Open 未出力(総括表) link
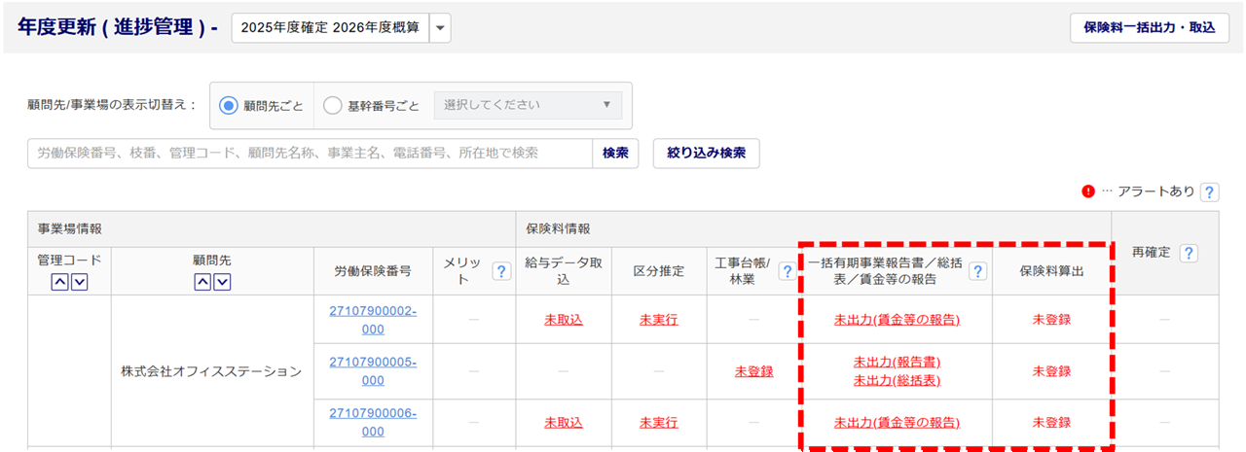This screenshot has height=452, width=1246. click(897, 380)
